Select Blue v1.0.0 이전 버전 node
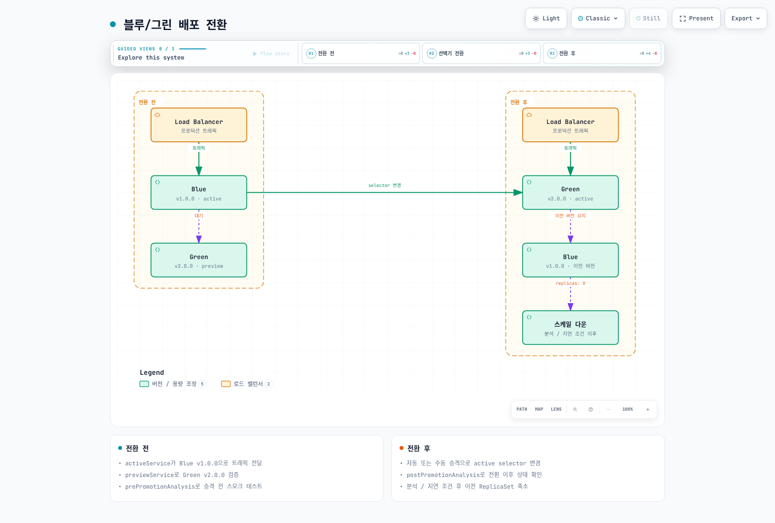The width and height of the screenshot is (775, 523). coord(570,260)
